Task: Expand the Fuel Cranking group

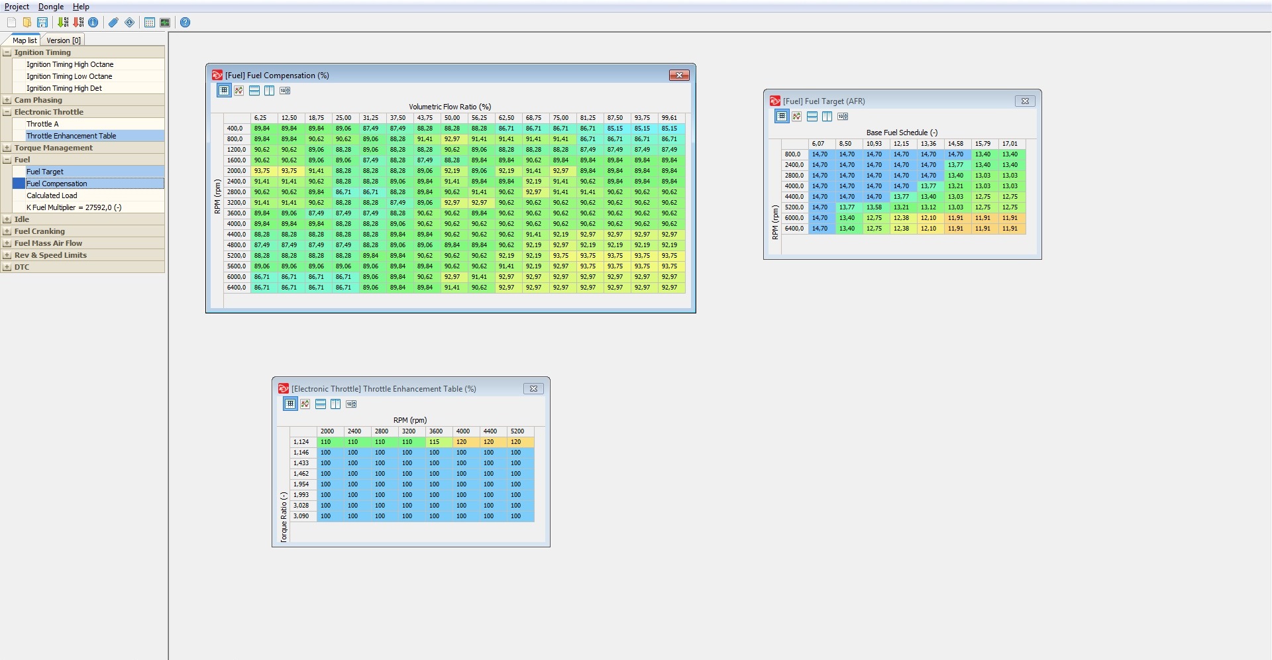Action: (7, 231)
